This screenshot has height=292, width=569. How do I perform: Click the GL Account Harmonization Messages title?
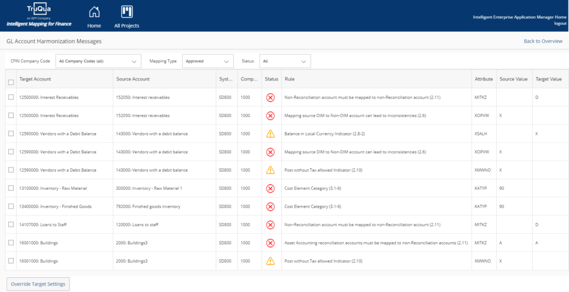click(54, 41)
